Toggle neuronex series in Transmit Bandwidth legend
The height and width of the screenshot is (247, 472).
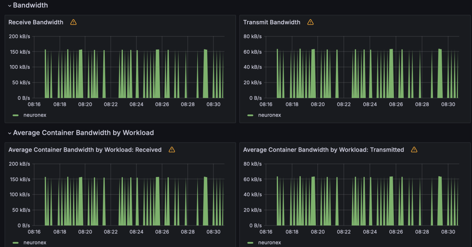tap(270, 115)
